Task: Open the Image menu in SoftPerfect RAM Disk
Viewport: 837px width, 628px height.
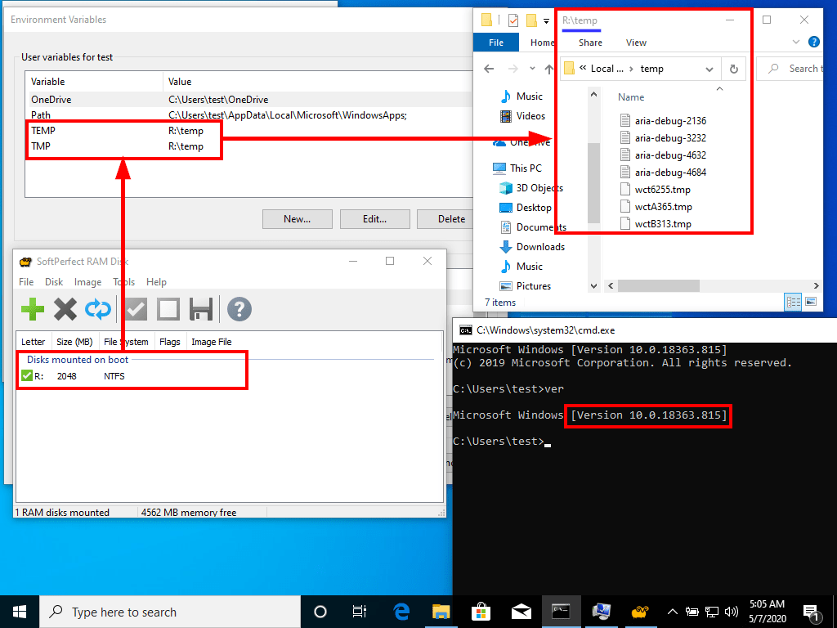Action: click(87, 282)
